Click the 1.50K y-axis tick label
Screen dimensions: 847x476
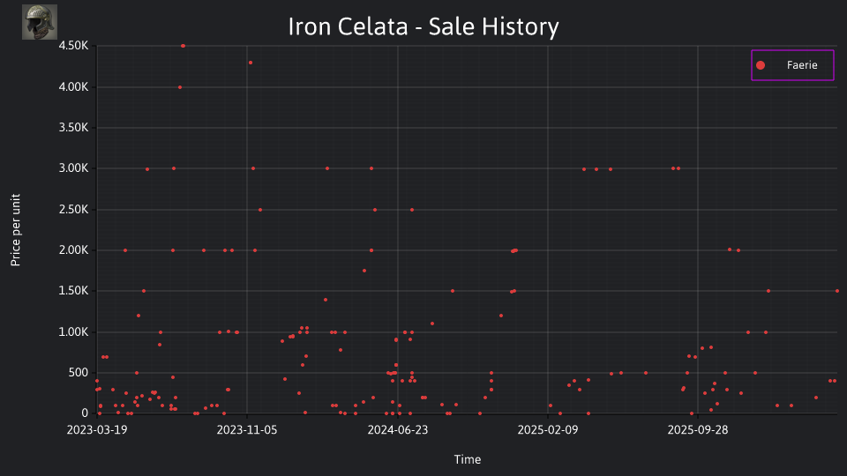[73, 291]
